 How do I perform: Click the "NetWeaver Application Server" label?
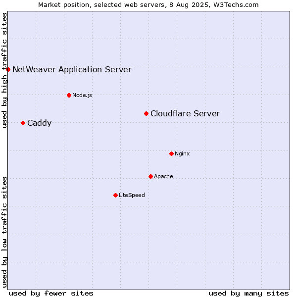[x=72, y=69]
